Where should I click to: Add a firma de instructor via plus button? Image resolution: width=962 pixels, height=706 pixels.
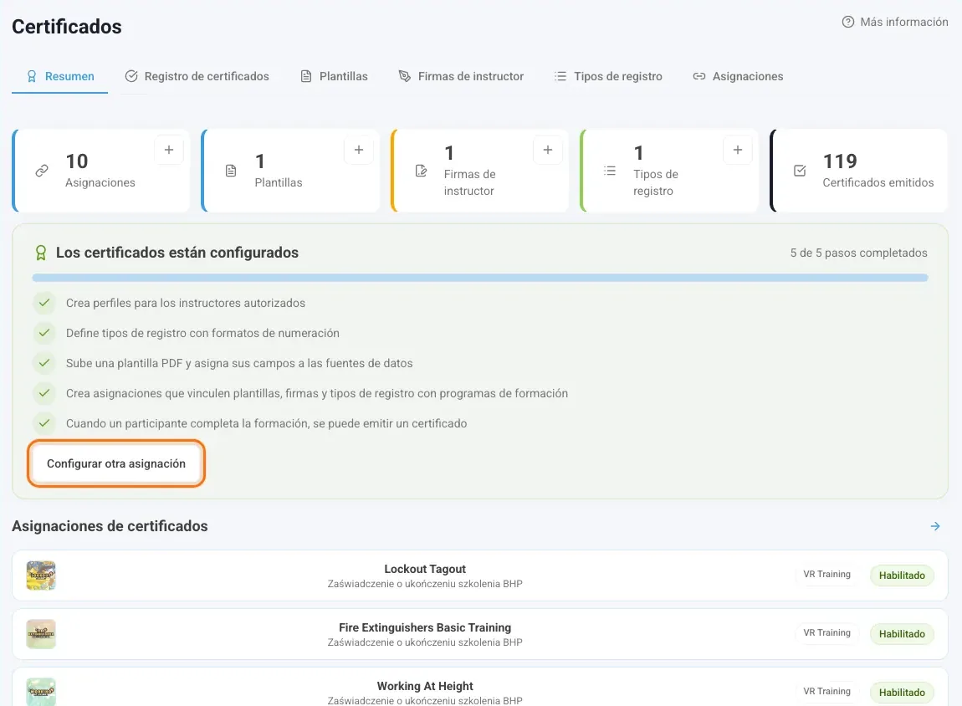548,150
